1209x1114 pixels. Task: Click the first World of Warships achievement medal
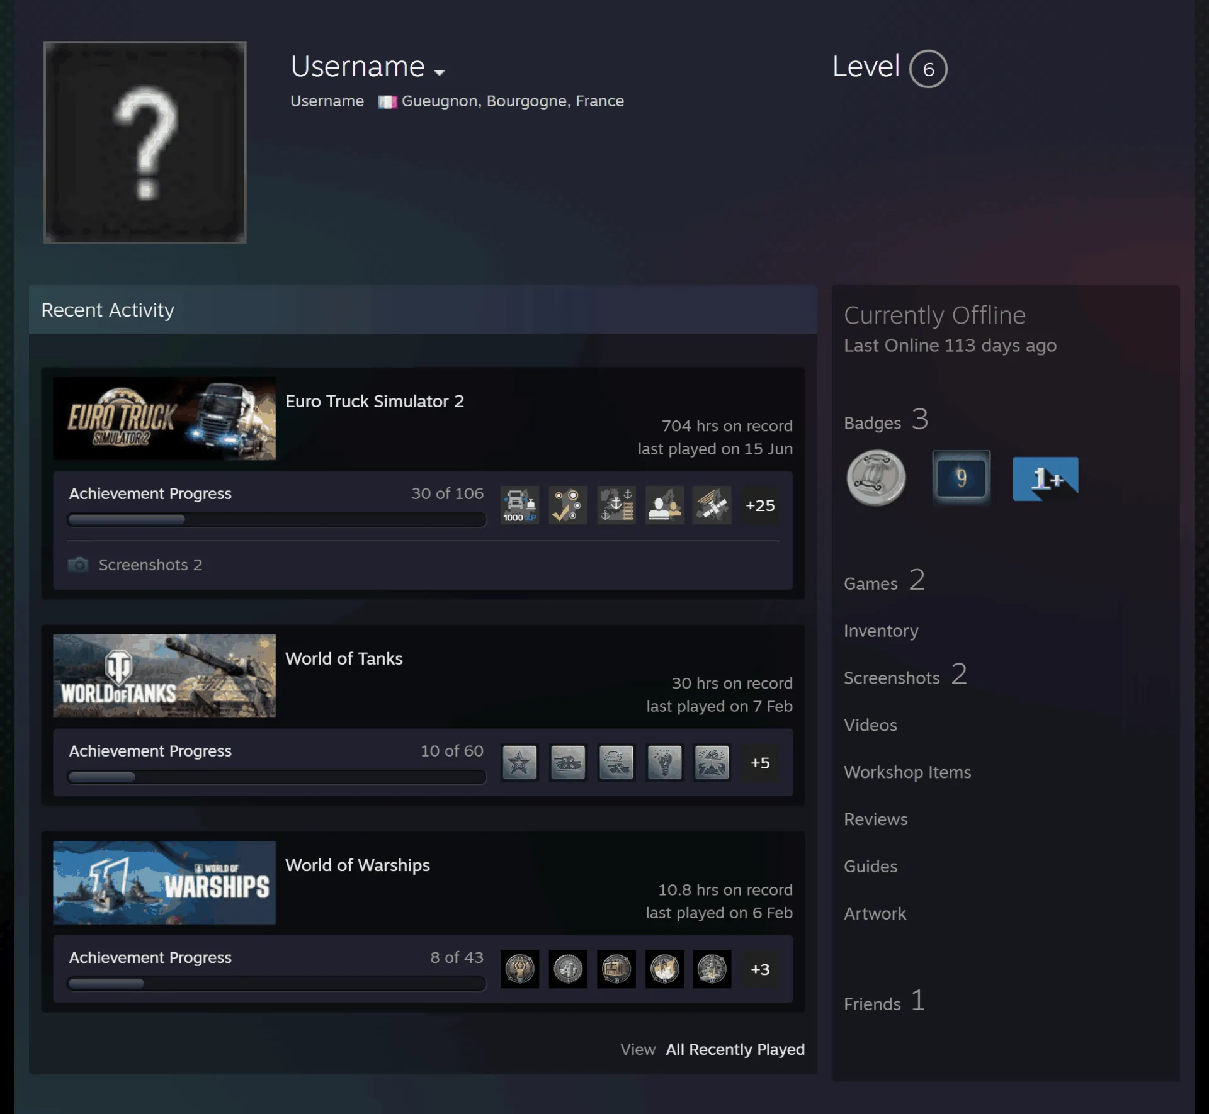519,969
